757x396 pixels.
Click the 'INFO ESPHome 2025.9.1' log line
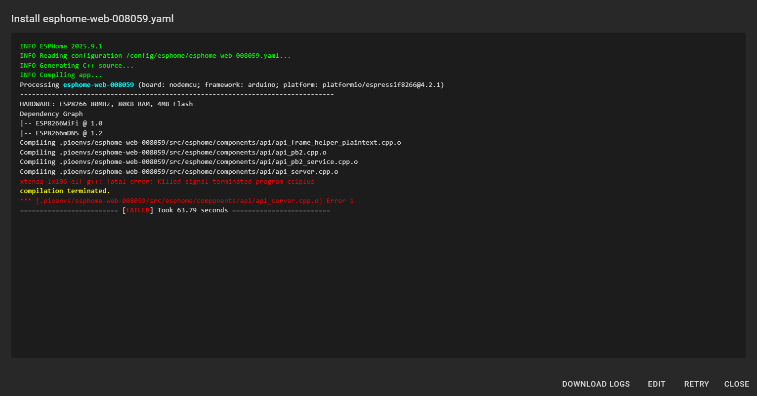click(x=61, y=46)
